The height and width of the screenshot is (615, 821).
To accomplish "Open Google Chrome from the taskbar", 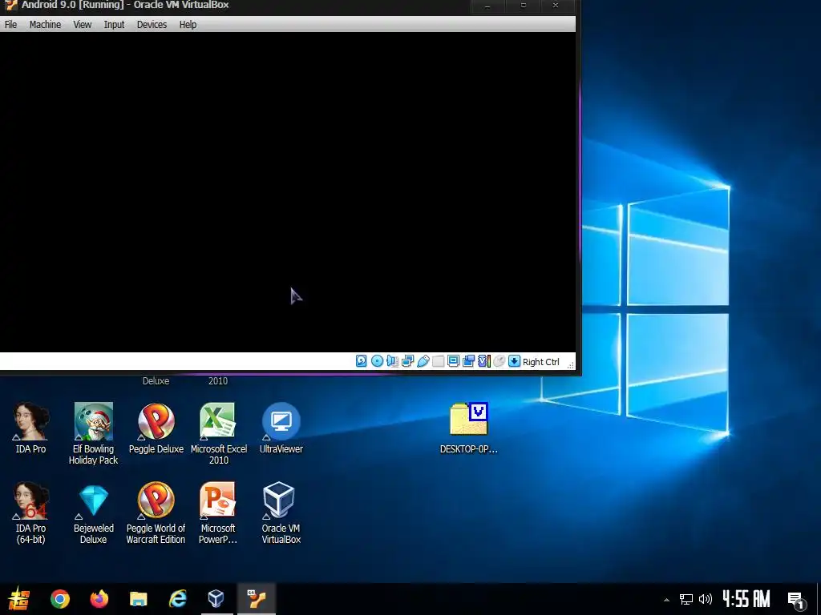I will [x=59, y=599].
